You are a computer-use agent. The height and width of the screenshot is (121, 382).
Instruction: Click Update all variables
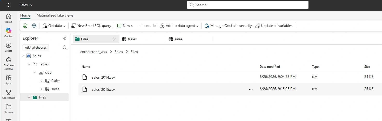coord(274,26)
